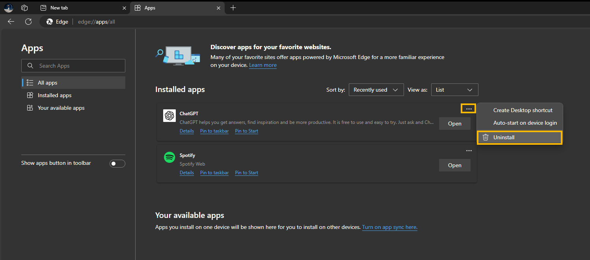Image resolution: width=590 pixels, height=260 pixels.
Task: Switch to the Apps tab
Action: coord(177,8)
